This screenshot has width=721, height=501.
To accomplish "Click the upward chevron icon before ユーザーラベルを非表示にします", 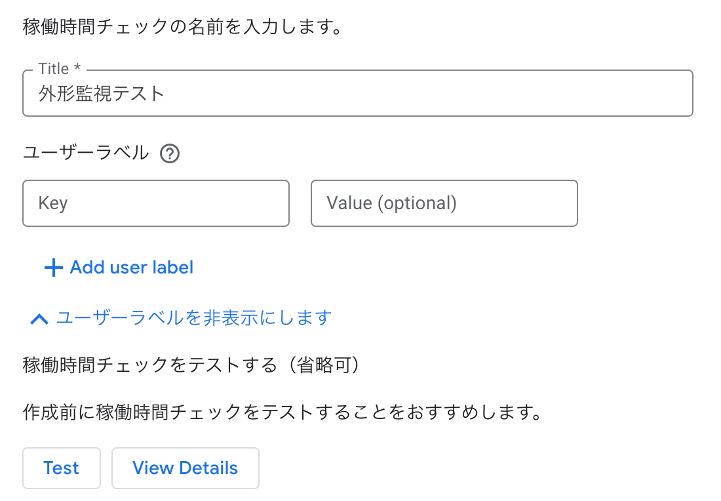I will click(x=39, y=319).
